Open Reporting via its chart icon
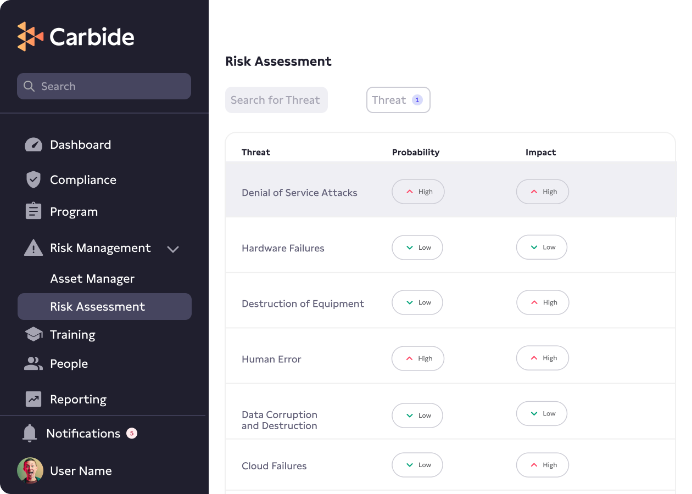This screenshot has width=692, height=494. pyautogui.click(x=33, y=399)
